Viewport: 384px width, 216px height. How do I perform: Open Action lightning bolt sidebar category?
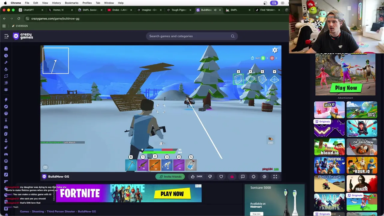click(6, 100)
